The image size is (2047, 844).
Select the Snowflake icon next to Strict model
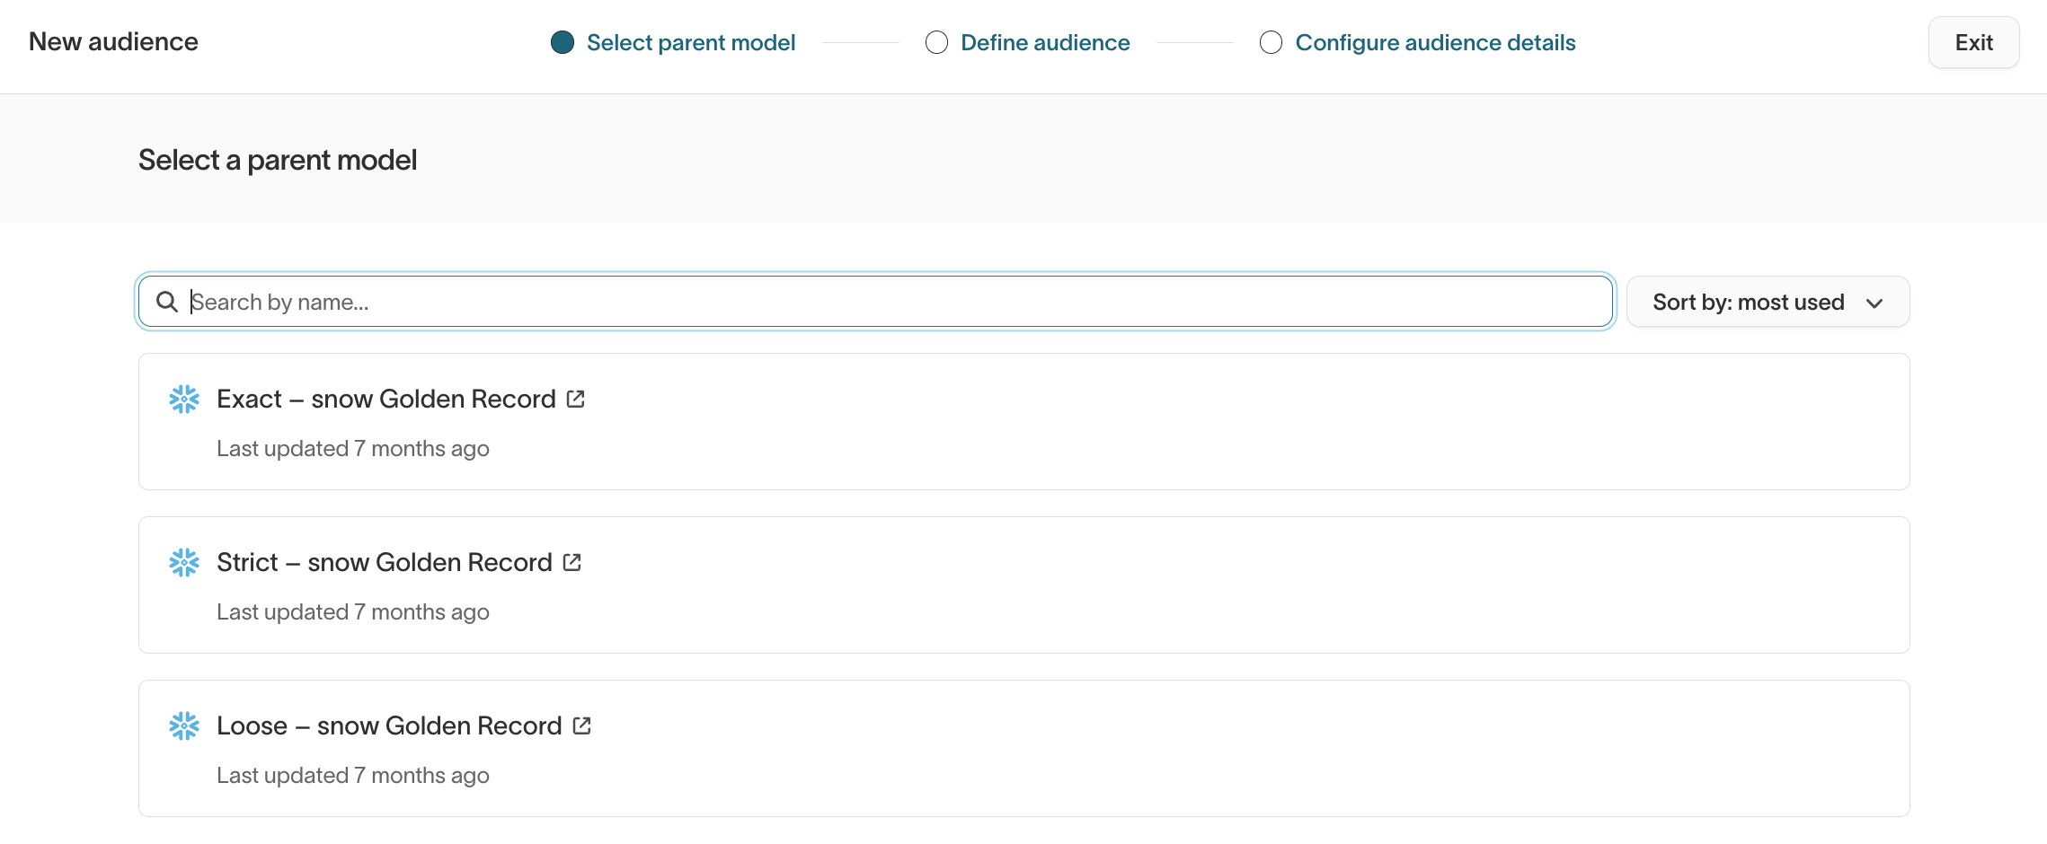185,562
